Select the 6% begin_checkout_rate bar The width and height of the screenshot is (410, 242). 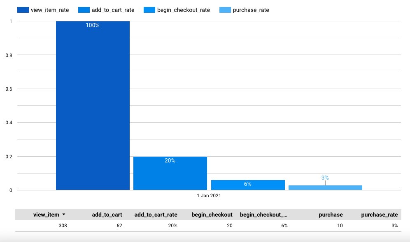248,185
